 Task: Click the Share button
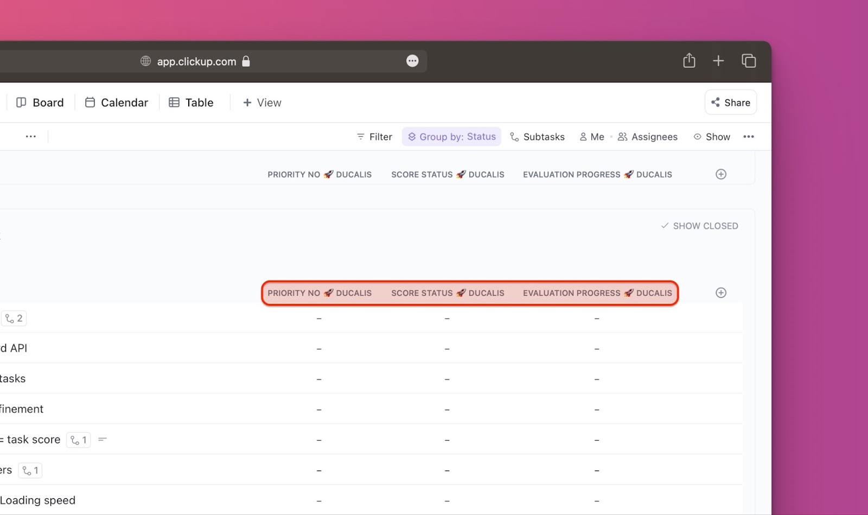(x=730, y=102)
